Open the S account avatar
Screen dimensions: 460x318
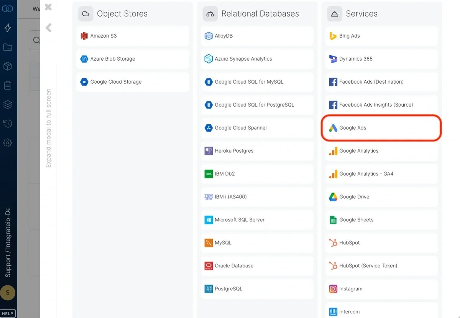8,293
